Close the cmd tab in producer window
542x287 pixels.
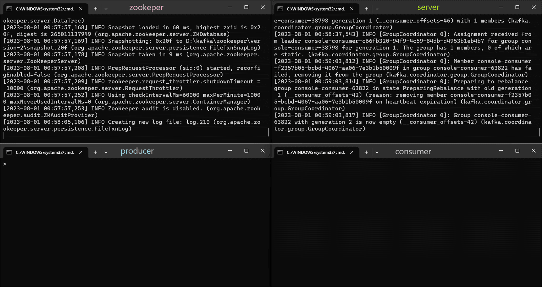pos(81,152)
